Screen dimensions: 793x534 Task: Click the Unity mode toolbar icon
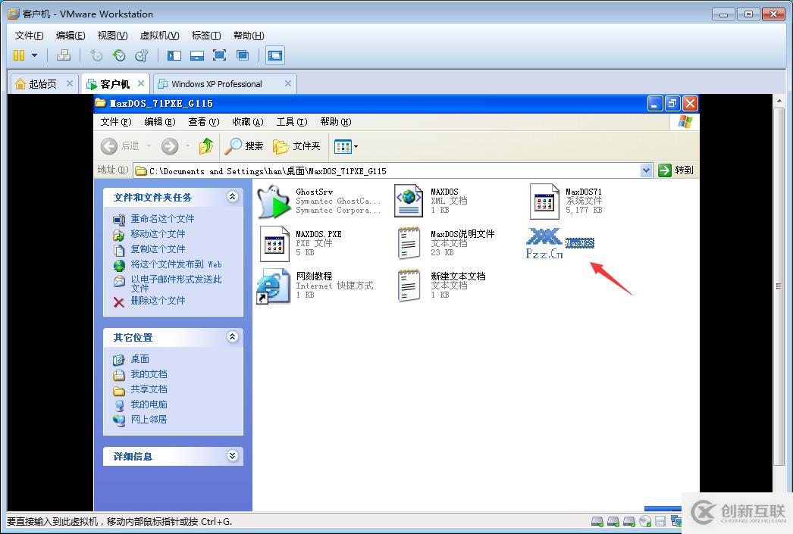(243, 55)
